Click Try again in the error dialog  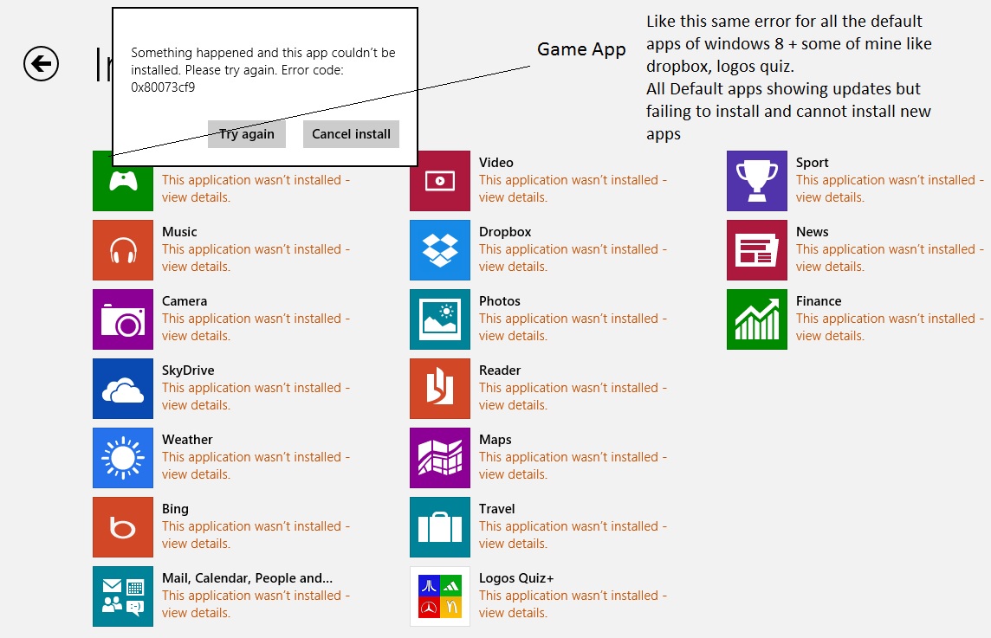(247, 134)
